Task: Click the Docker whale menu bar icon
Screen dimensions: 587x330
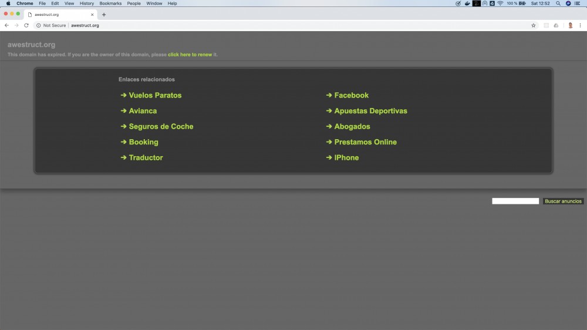Action: (x=467, y=4)
